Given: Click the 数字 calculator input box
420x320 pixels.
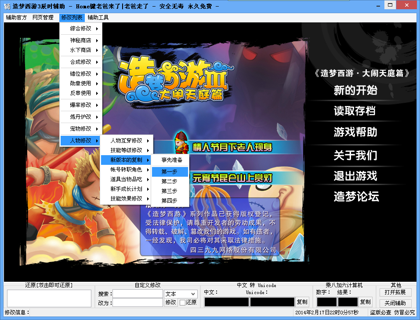Looking at the screenshot, I should 326,302.
